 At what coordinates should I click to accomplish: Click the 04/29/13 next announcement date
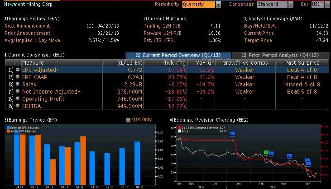(108, 26)
